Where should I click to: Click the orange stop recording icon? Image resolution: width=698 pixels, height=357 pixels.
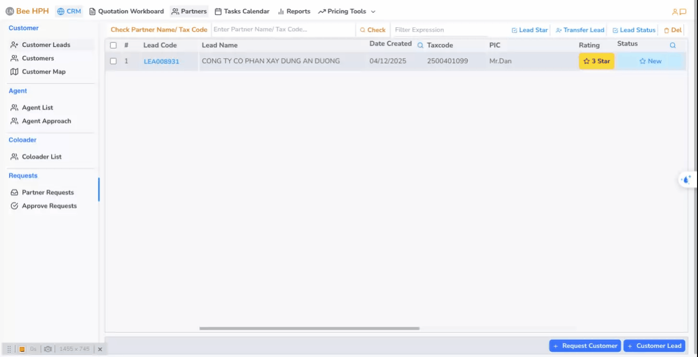(22, 349)
